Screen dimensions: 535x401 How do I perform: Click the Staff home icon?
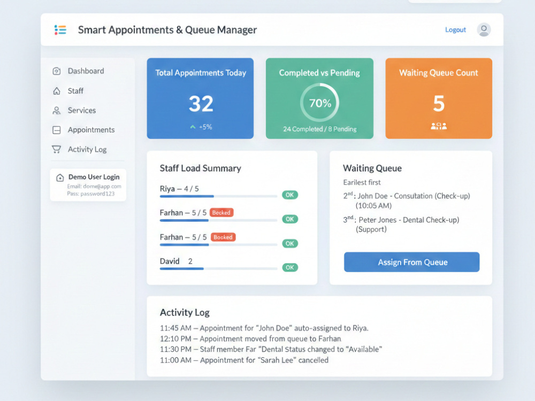[x=57, y=91]
